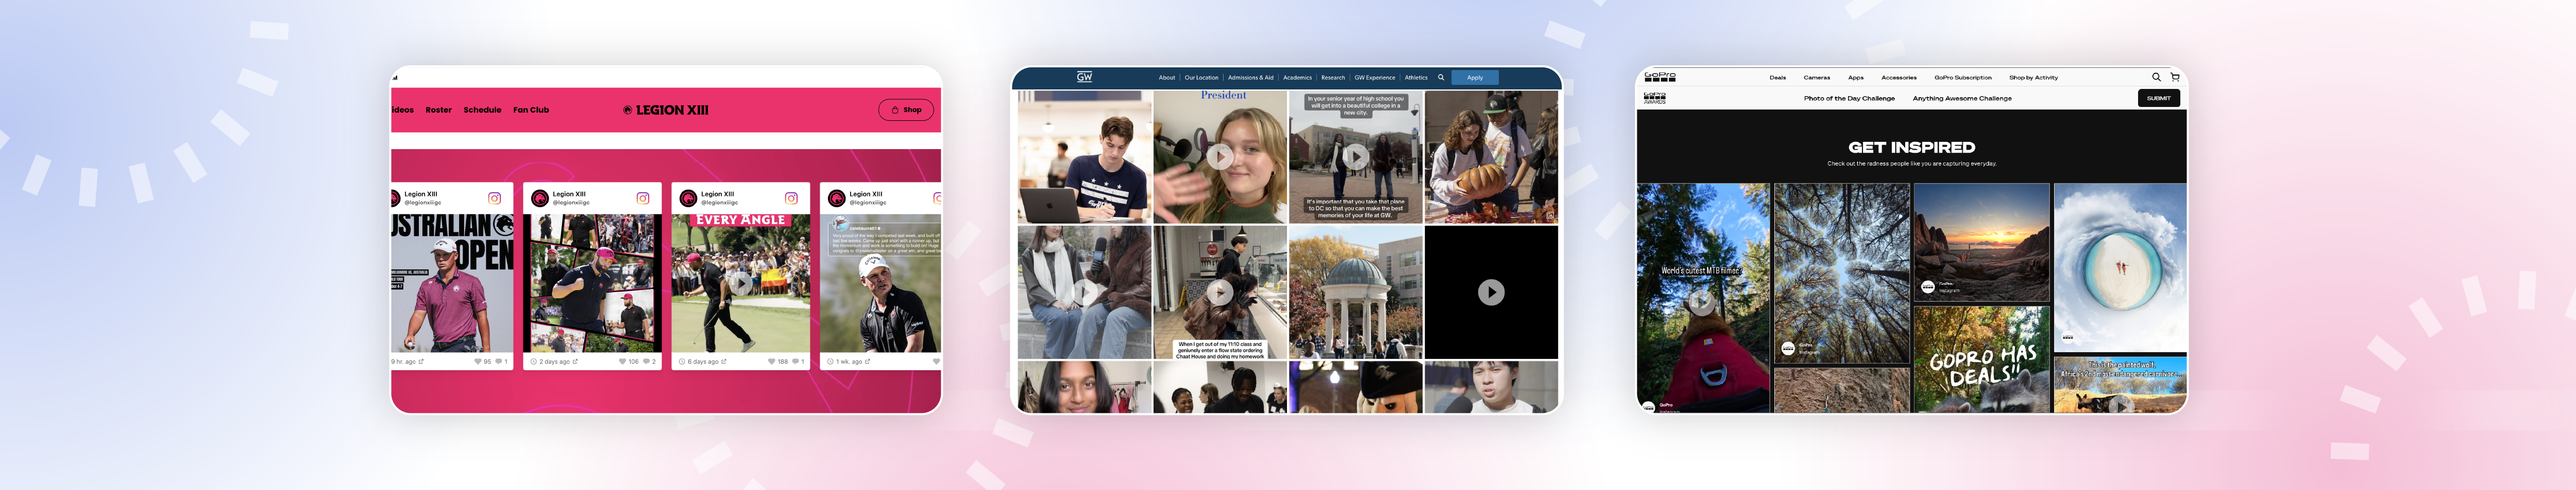Open the Australian Open post image
Screen dimensions: 2576x490
[452, 283]
